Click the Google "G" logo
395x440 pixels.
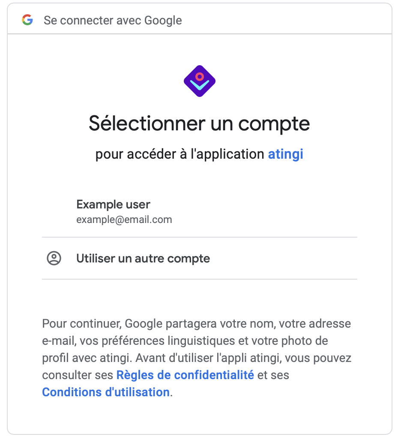[x=27, y=20]
